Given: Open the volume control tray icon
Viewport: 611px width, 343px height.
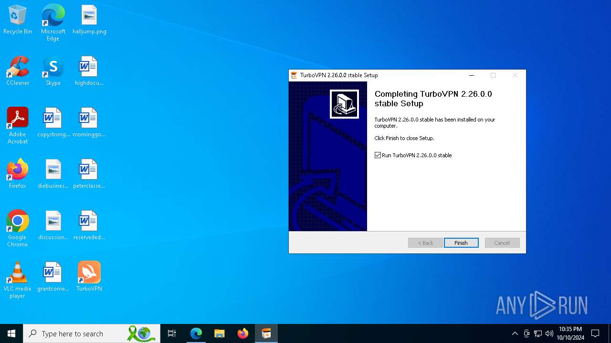Looking at the screenshot, I should click(549, 333).
